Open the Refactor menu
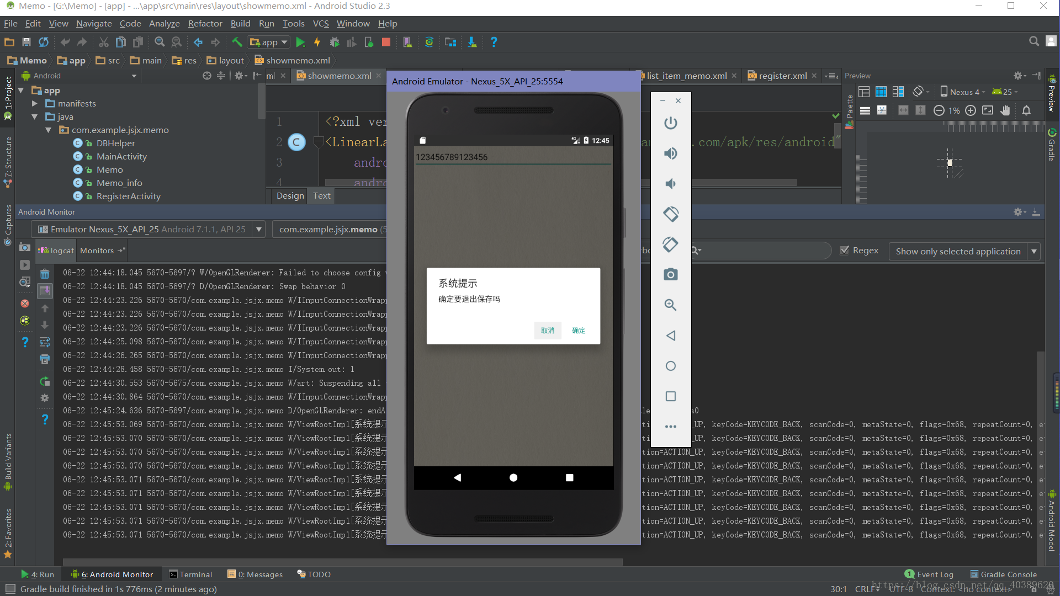 [205, 24]
